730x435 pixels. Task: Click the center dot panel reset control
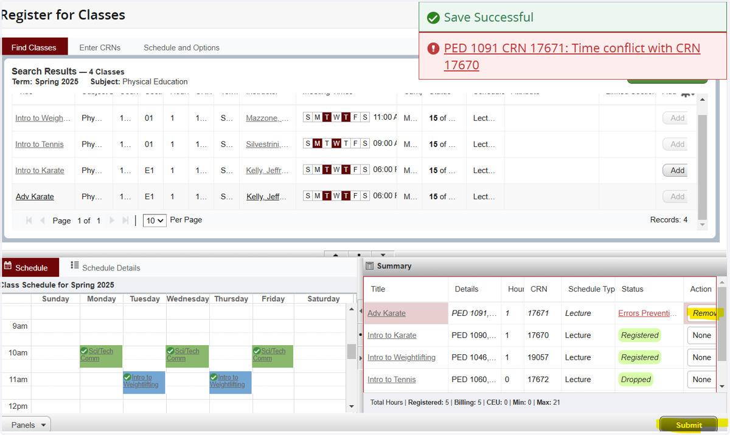(x=359, y=255)
